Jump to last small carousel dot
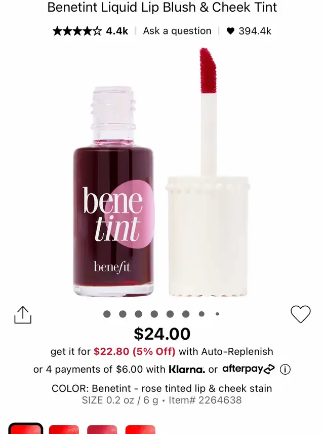The height and width of the screenshot is (434, 324). pos(217,314)
